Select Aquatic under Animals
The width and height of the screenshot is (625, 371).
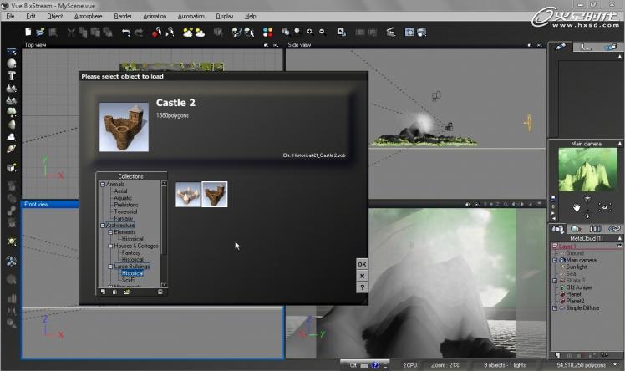coord(123,198)
